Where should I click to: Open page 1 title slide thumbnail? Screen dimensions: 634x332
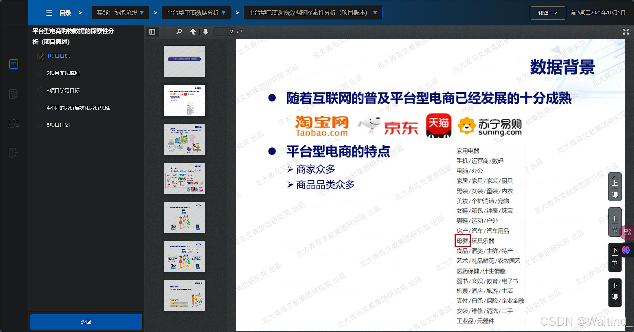point(185,61)
